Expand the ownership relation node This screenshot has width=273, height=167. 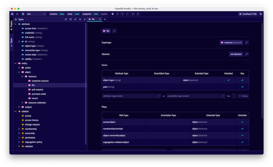pos(19,133)
